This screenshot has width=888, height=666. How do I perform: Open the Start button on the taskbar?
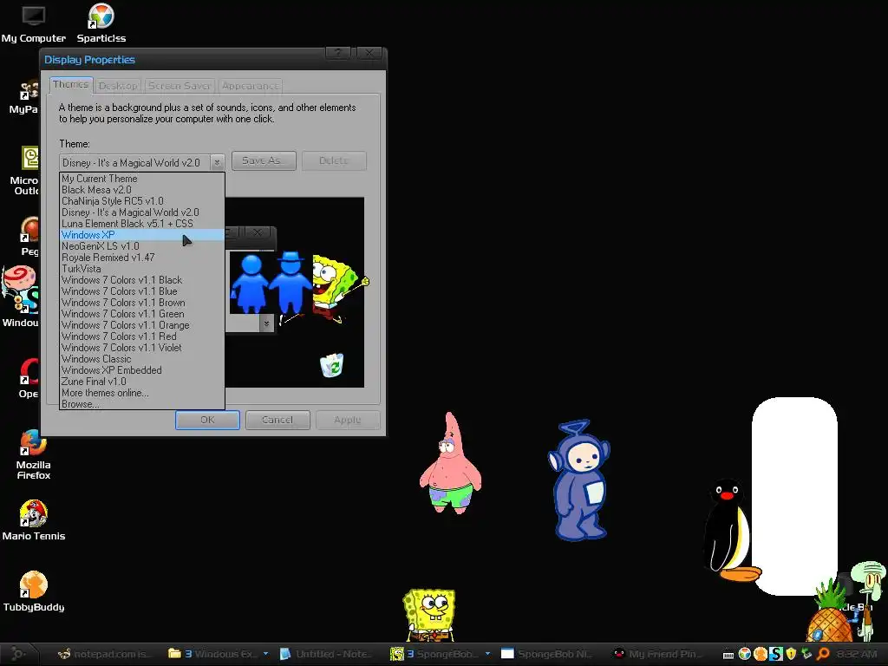click(x=17, y=654)
